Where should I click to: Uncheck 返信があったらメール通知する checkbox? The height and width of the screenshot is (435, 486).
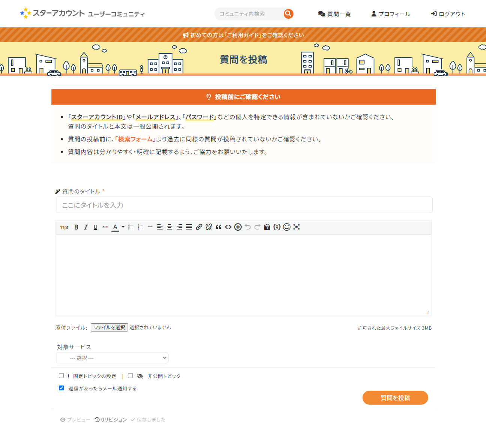point(62,388)
